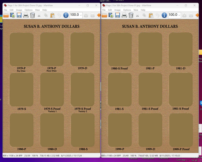This screenshot has height=162, width=202.
Task: Click the 1979-D coin slot
Action: [82, 49]
